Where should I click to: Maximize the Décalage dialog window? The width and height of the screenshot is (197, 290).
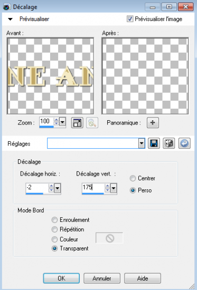(169, 7)
